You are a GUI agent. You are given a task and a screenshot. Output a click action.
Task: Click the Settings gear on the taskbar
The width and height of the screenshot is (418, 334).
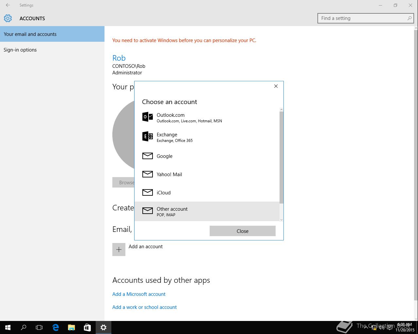pyautogui.click(x=104, y=327)
